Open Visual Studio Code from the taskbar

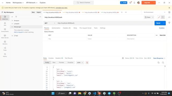click(x=94, y=93)
